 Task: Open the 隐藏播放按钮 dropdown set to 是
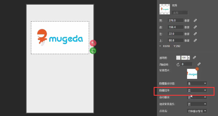(x=197, y=83)
